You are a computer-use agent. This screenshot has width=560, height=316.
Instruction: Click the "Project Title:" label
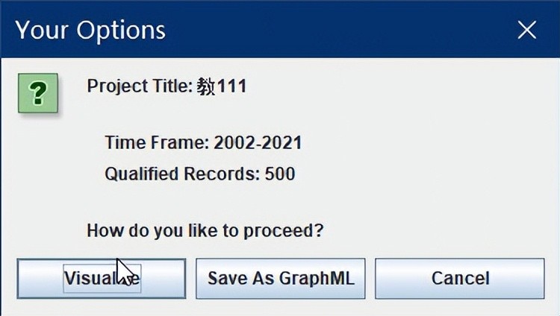pyautogui.click(x=140, y=86)
